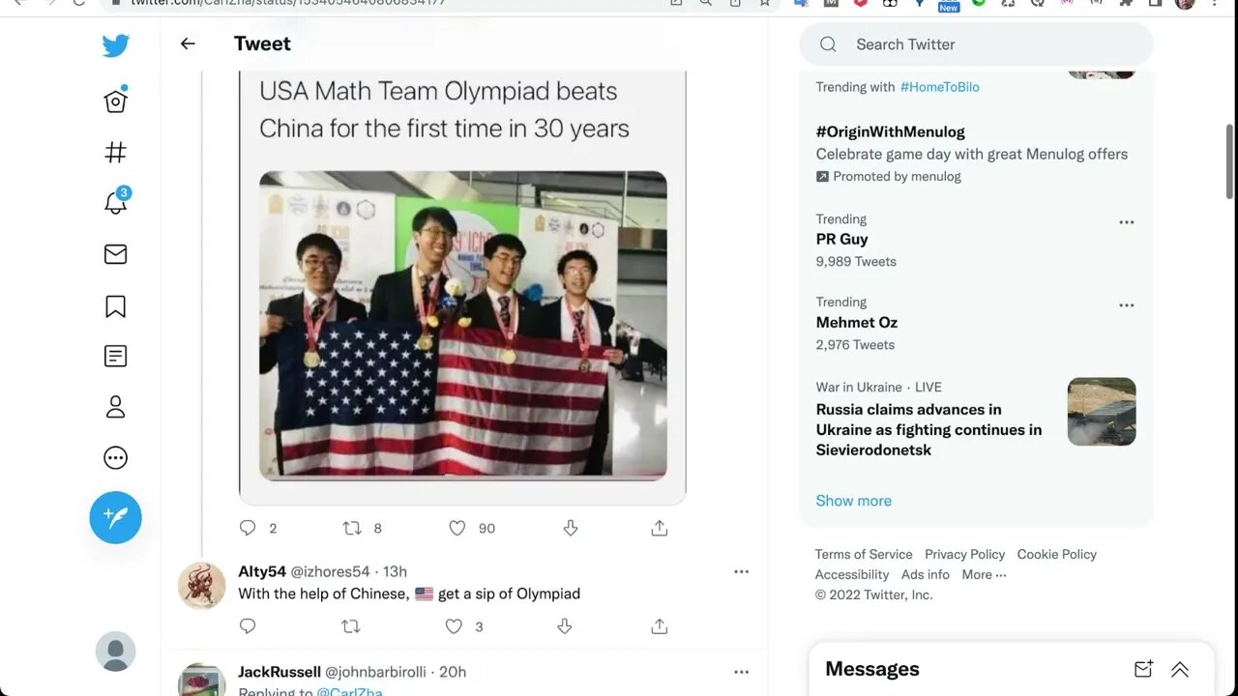
Task: Retweet the USA Math Team tweet
Action: [x=352, y=528]
